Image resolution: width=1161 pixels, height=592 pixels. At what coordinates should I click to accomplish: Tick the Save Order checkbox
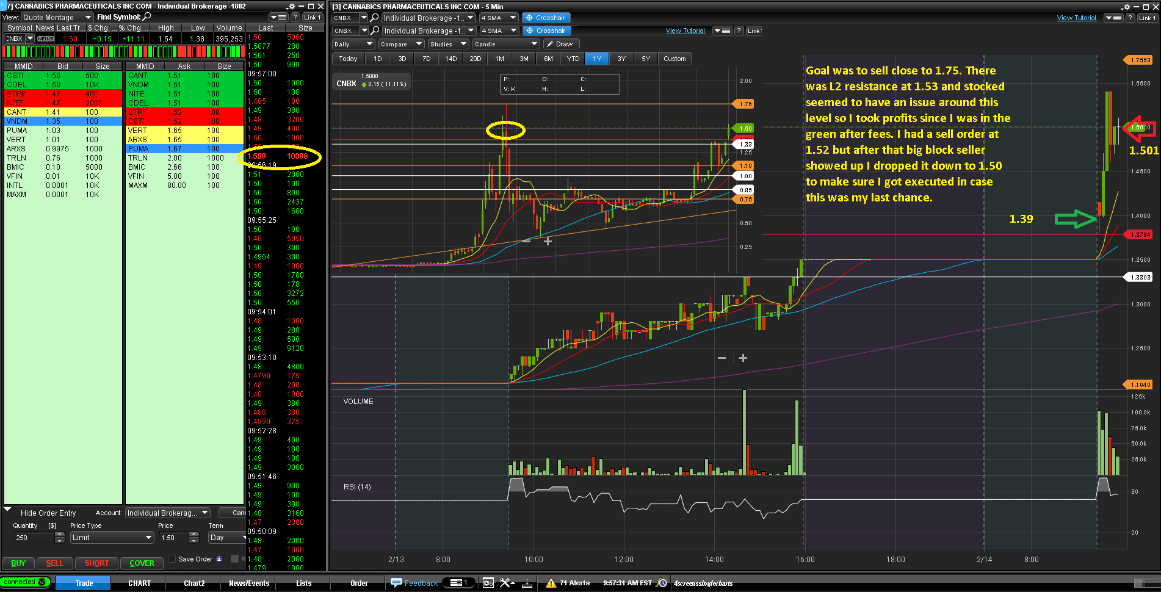point(172,558)
